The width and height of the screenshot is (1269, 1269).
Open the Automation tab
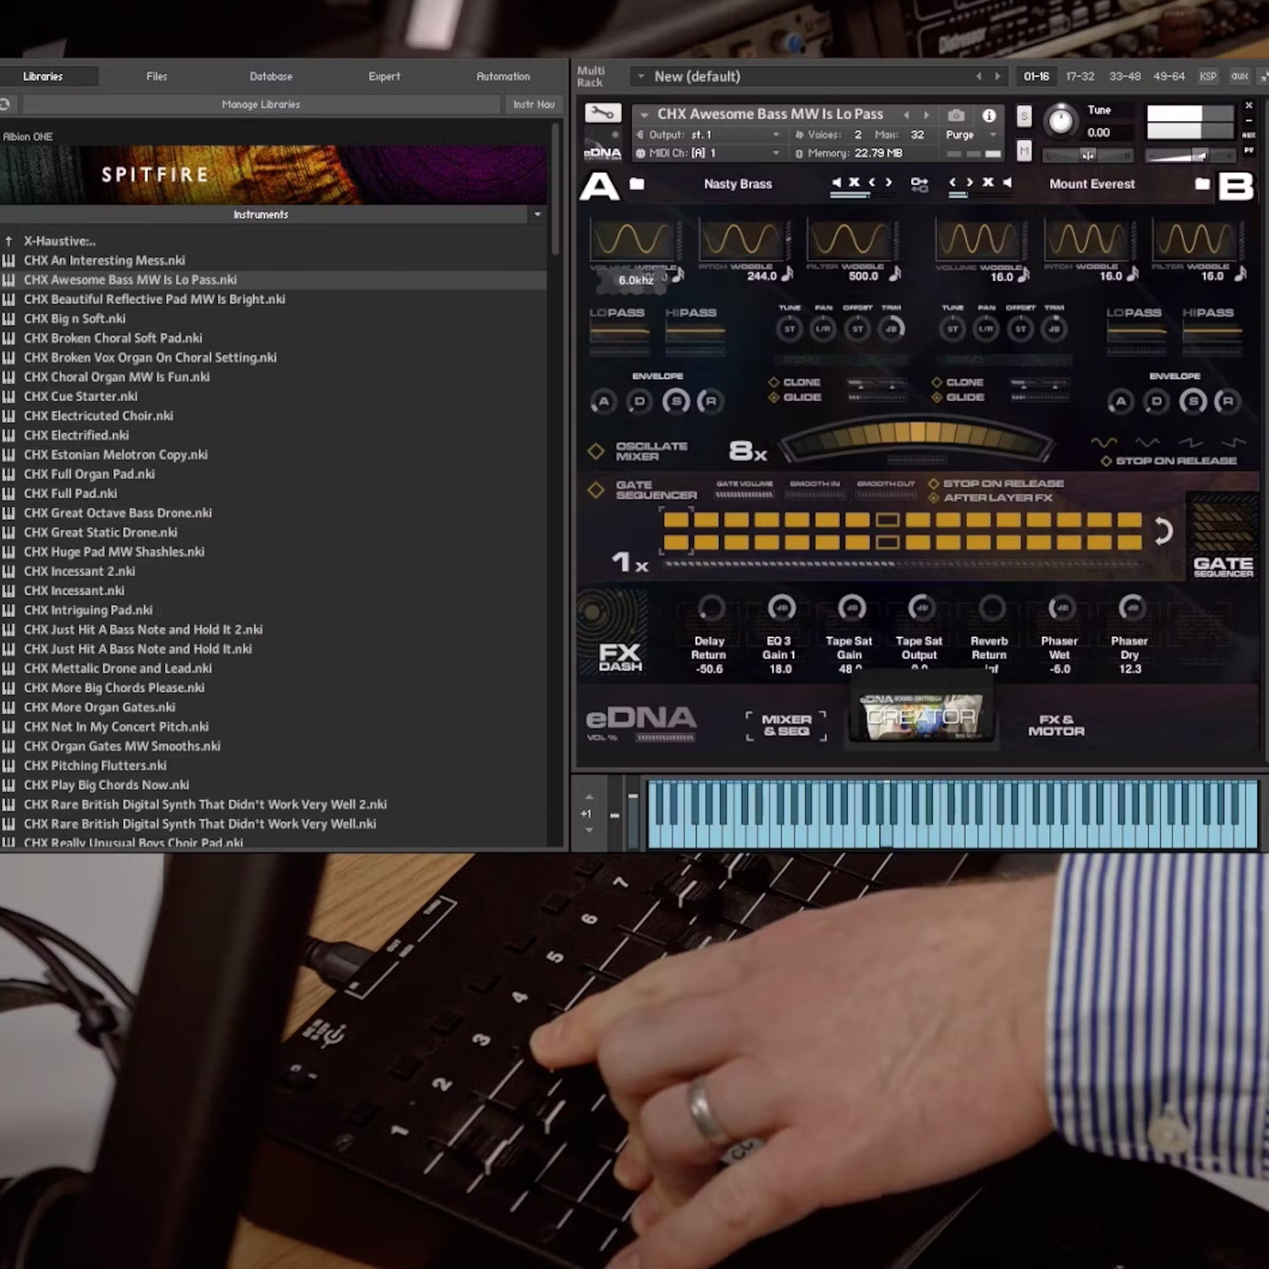[x=503, y=76]
